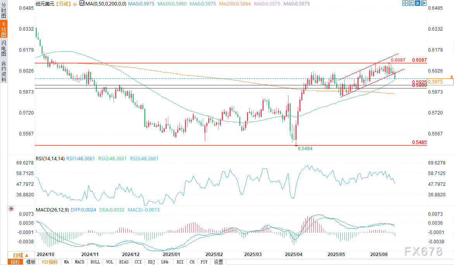Viewport: 454px width, 265px height.
Task: Toggle the KDJ indicator
Action: 151,262
